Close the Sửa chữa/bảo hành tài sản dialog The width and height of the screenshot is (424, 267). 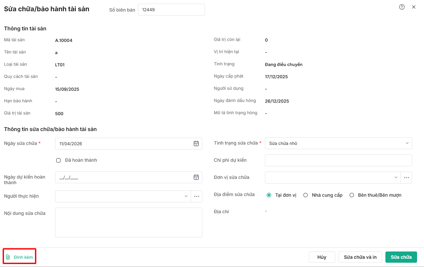(x=413, y=7)
